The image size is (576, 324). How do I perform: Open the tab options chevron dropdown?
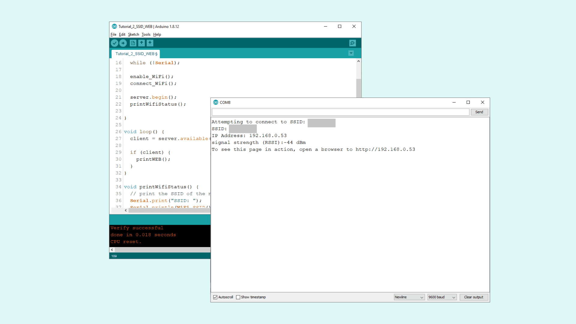click(x=351, y=53)
